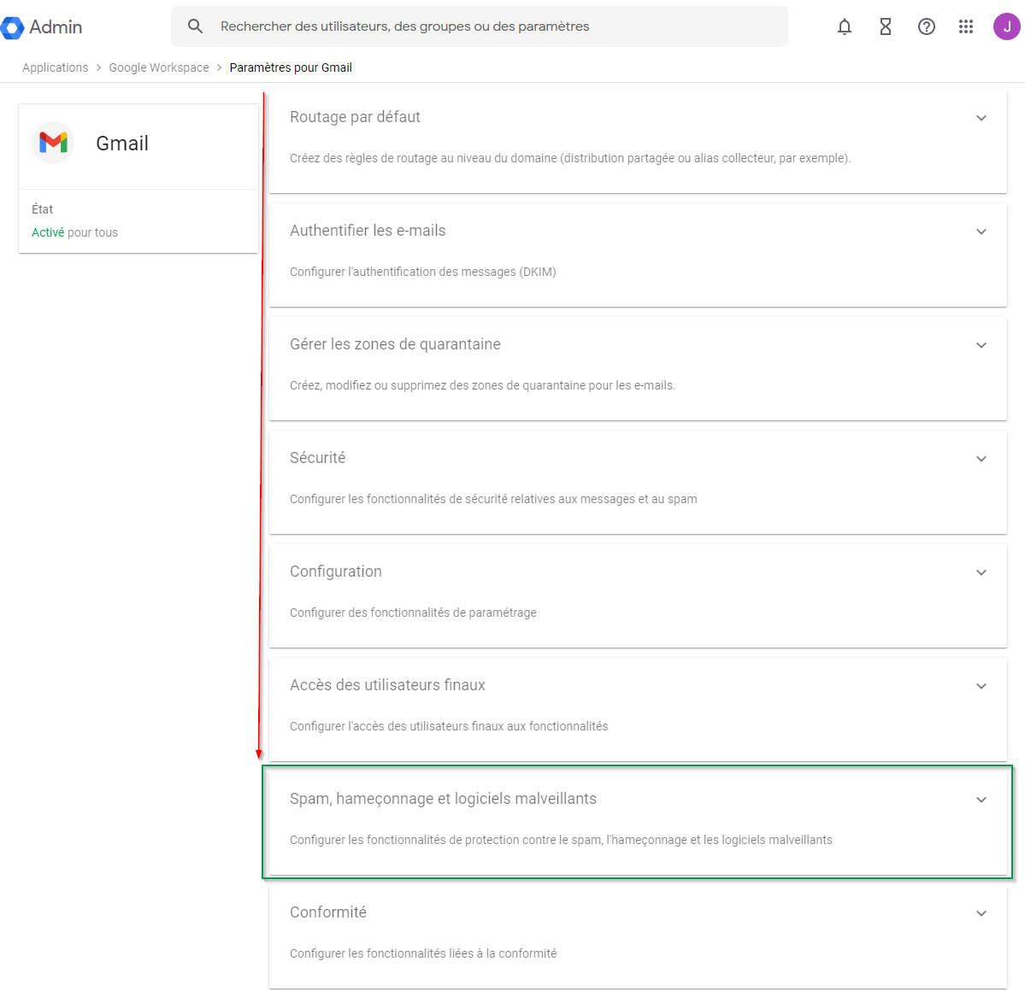Click the Gmail logo icon
This screenshot has height=991, width=1025.
[53, 143]
